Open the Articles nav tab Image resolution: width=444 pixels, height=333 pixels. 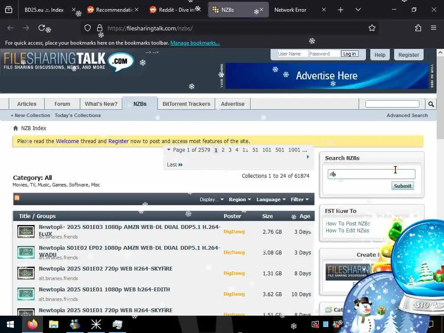click(26, 104)
